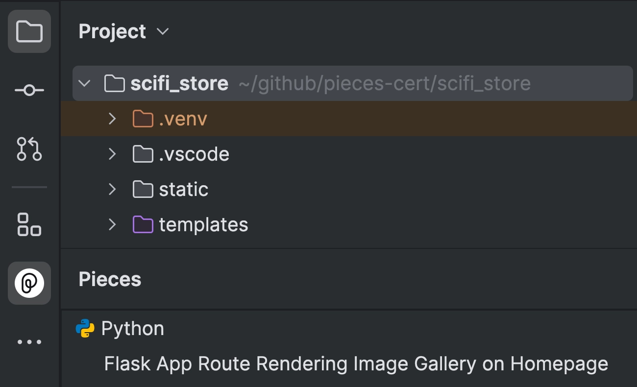637x387 pixels.
Task: Select the Pieces section header
Action: [x=109, y=279]
